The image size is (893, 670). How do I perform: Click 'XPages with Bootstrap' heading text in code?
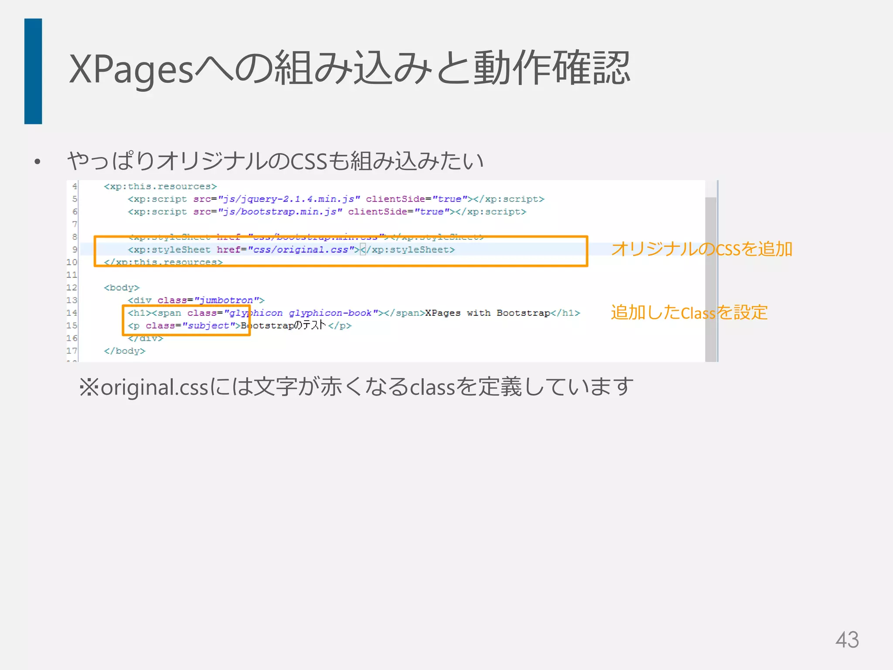[x=487, y=313]
